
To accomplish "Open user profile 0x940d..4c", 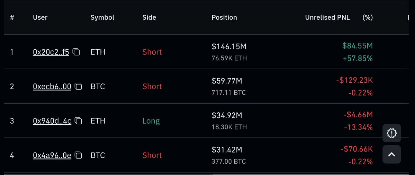I will (x=52, y=121).
